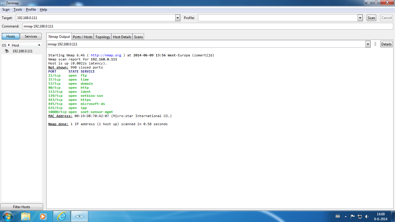The image size is (395, 222).
Task: Open Zenmap eye icon in taskbar
Action: [80, 216]
